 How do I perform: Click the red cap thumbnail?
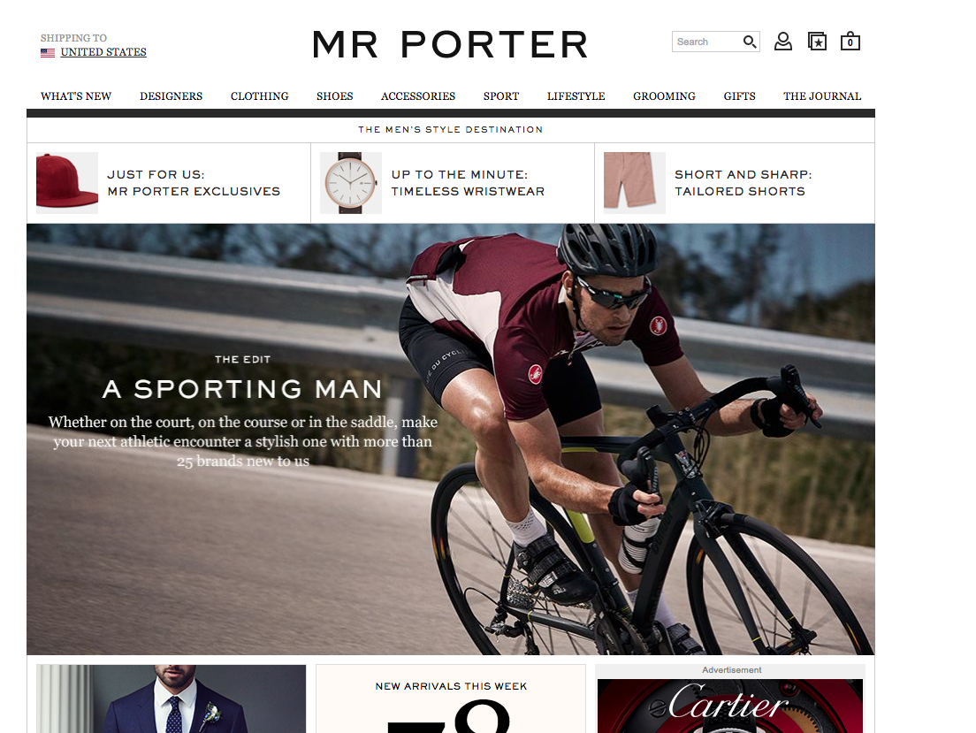pos(67,182)
